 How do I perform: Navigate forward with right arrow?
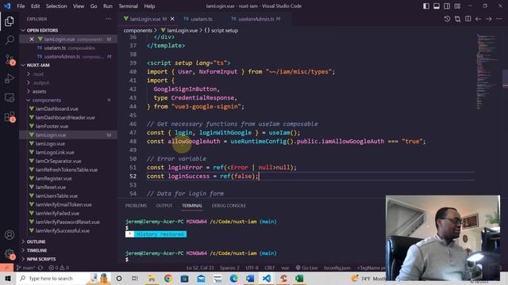click(489, 19)
